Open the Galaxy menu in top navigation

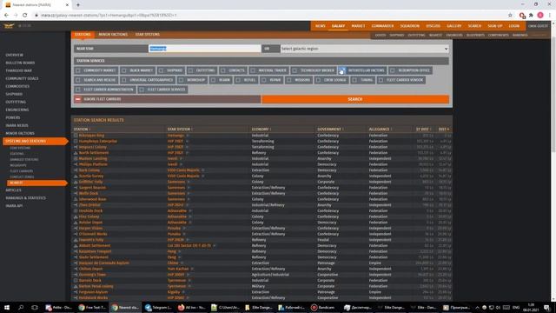coord(338,26)
